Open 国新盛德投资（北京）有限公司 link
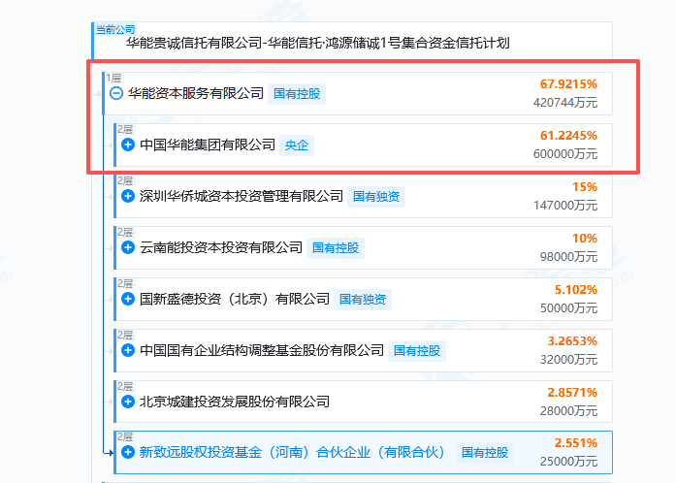Screen dimensions: 676x483 tap(235, 299)
